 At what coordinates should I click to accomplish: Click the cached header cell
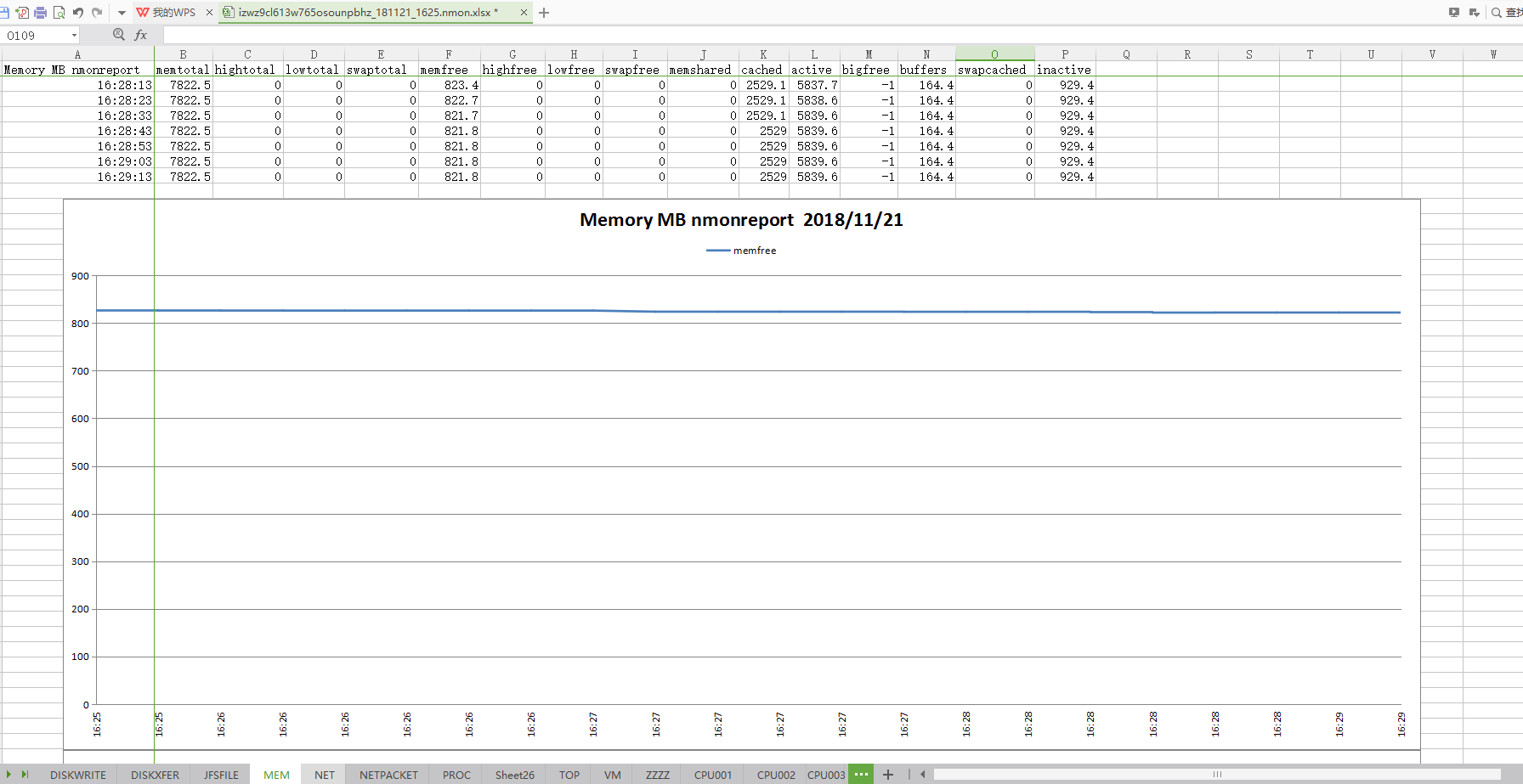(x=763, y=70)
